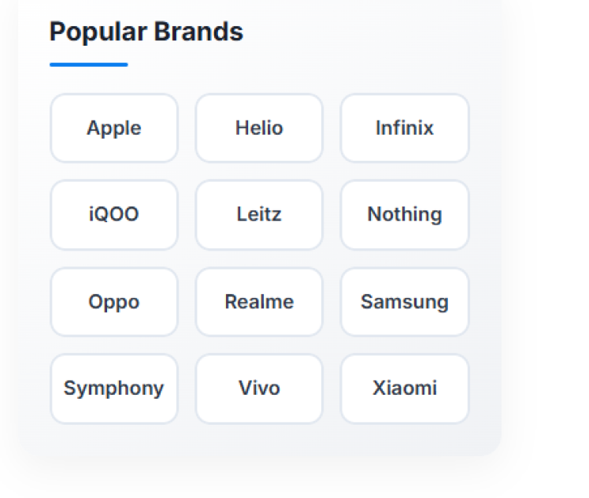This screenshot has height=498, width=589.
Task: Select the Helio brand
Action: click(x=259, y=128)
